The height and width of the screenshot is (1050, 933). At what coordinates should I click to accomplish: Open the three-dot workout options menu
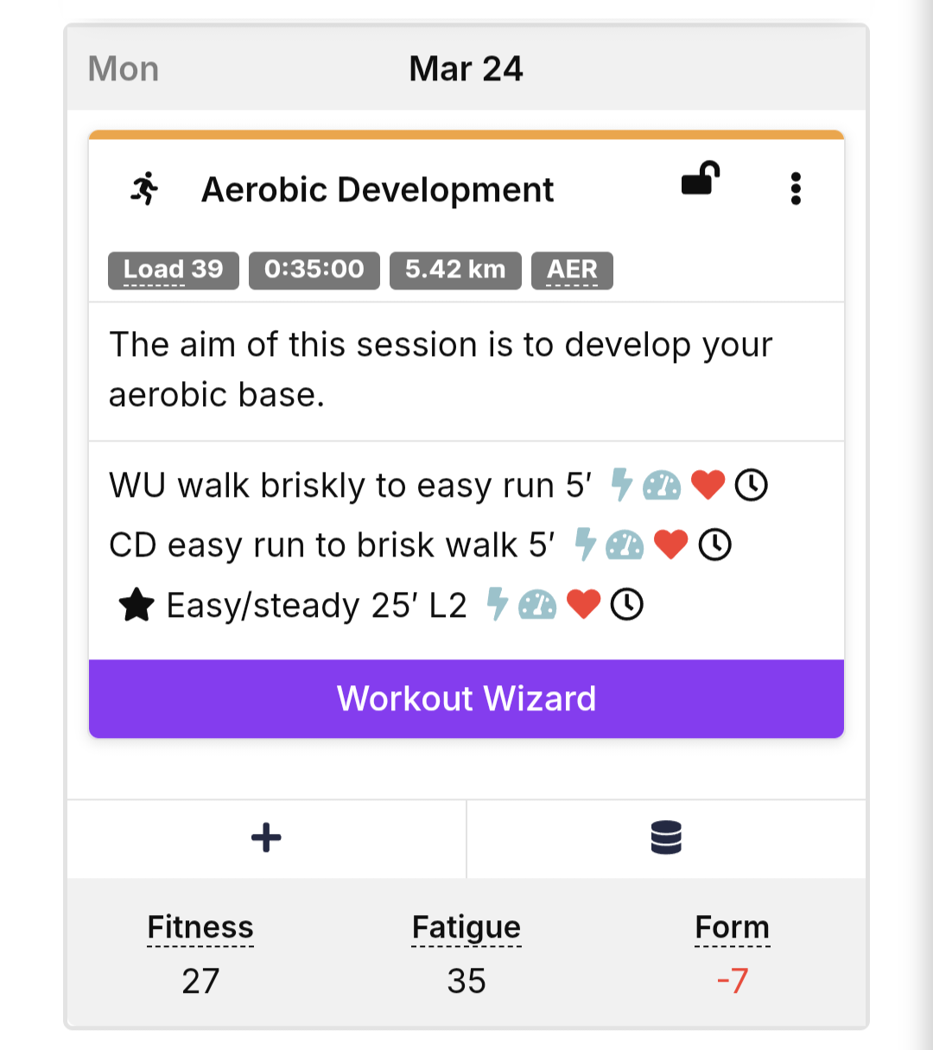point(796,188)
